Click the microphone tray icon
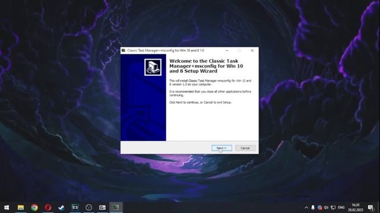The image size is (380, 213). (x=313, y=208)
